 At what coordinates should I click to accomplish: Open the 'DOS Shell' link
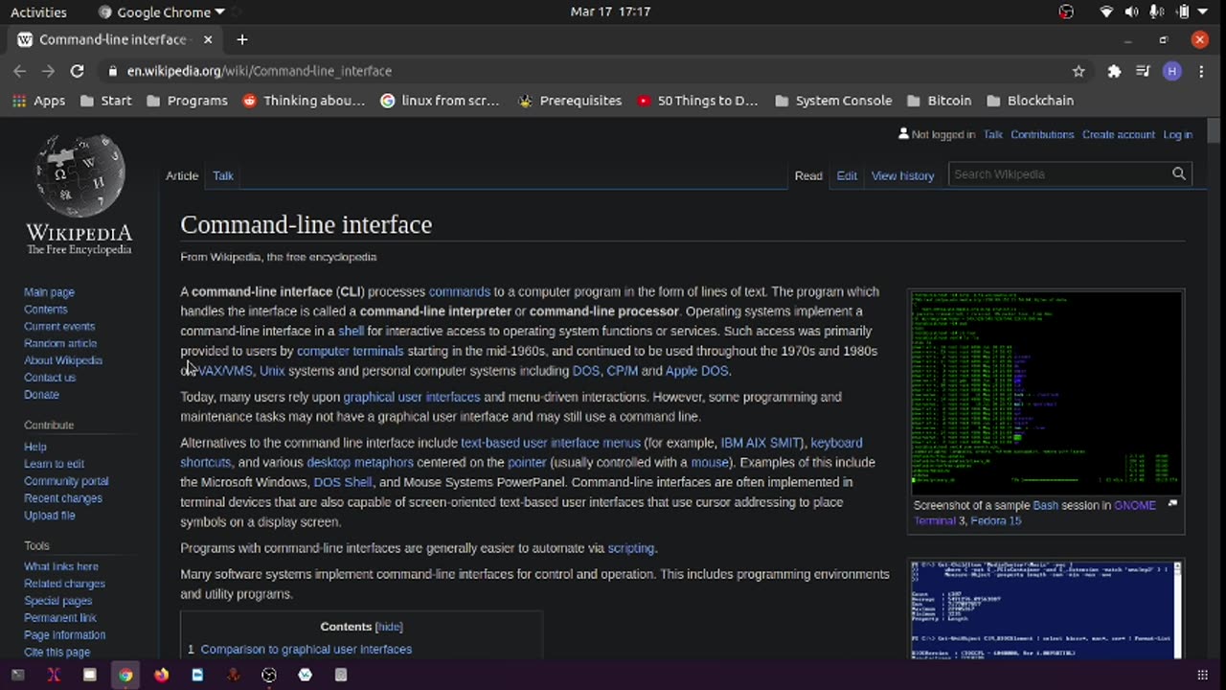(343, 482)
